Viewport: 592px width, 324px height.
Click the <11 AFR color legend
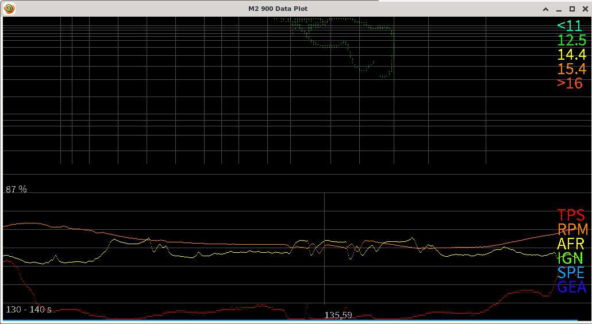[569, 26]
